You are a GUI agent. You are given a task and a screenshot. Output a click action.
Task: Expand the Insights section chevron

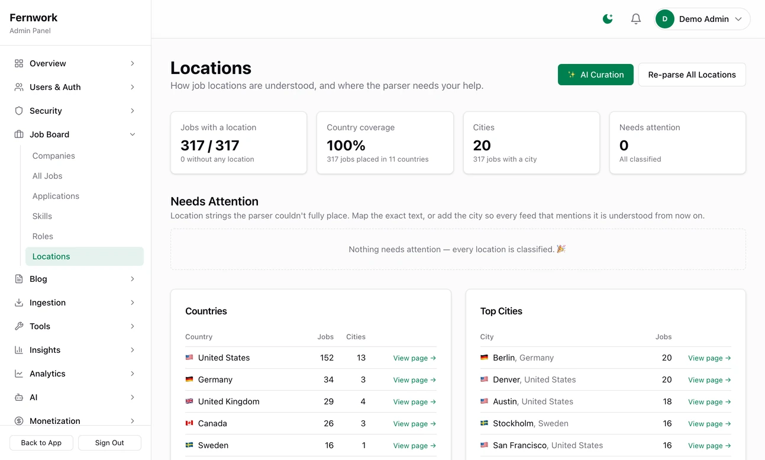(x=133, y=350)
